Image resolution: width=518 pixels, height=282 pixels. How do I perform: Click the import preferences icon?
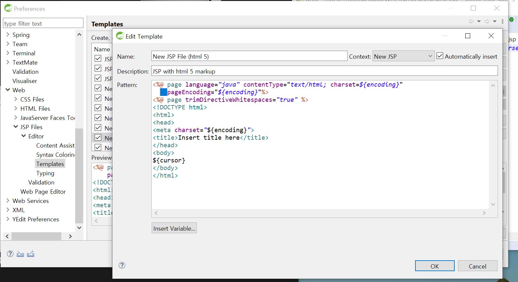tap(20, 254)
